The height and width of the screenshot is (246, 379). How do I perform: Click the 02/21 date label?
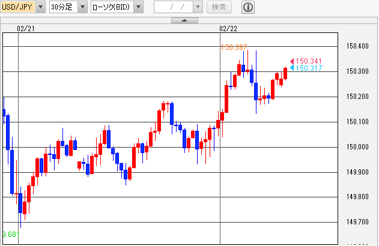tap(26, 29)
